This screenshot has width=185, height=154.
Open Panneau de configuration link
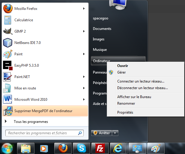100,72
